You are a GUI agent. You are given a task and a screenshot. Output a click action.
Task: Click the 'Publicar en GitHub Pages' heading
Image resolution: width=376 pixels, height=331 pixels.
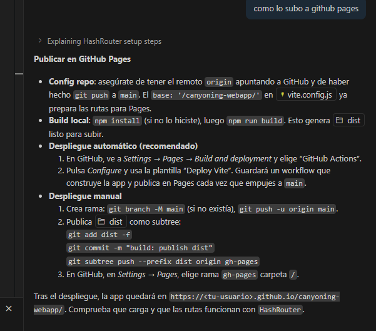pyautogui.click(x=82, y=59)
